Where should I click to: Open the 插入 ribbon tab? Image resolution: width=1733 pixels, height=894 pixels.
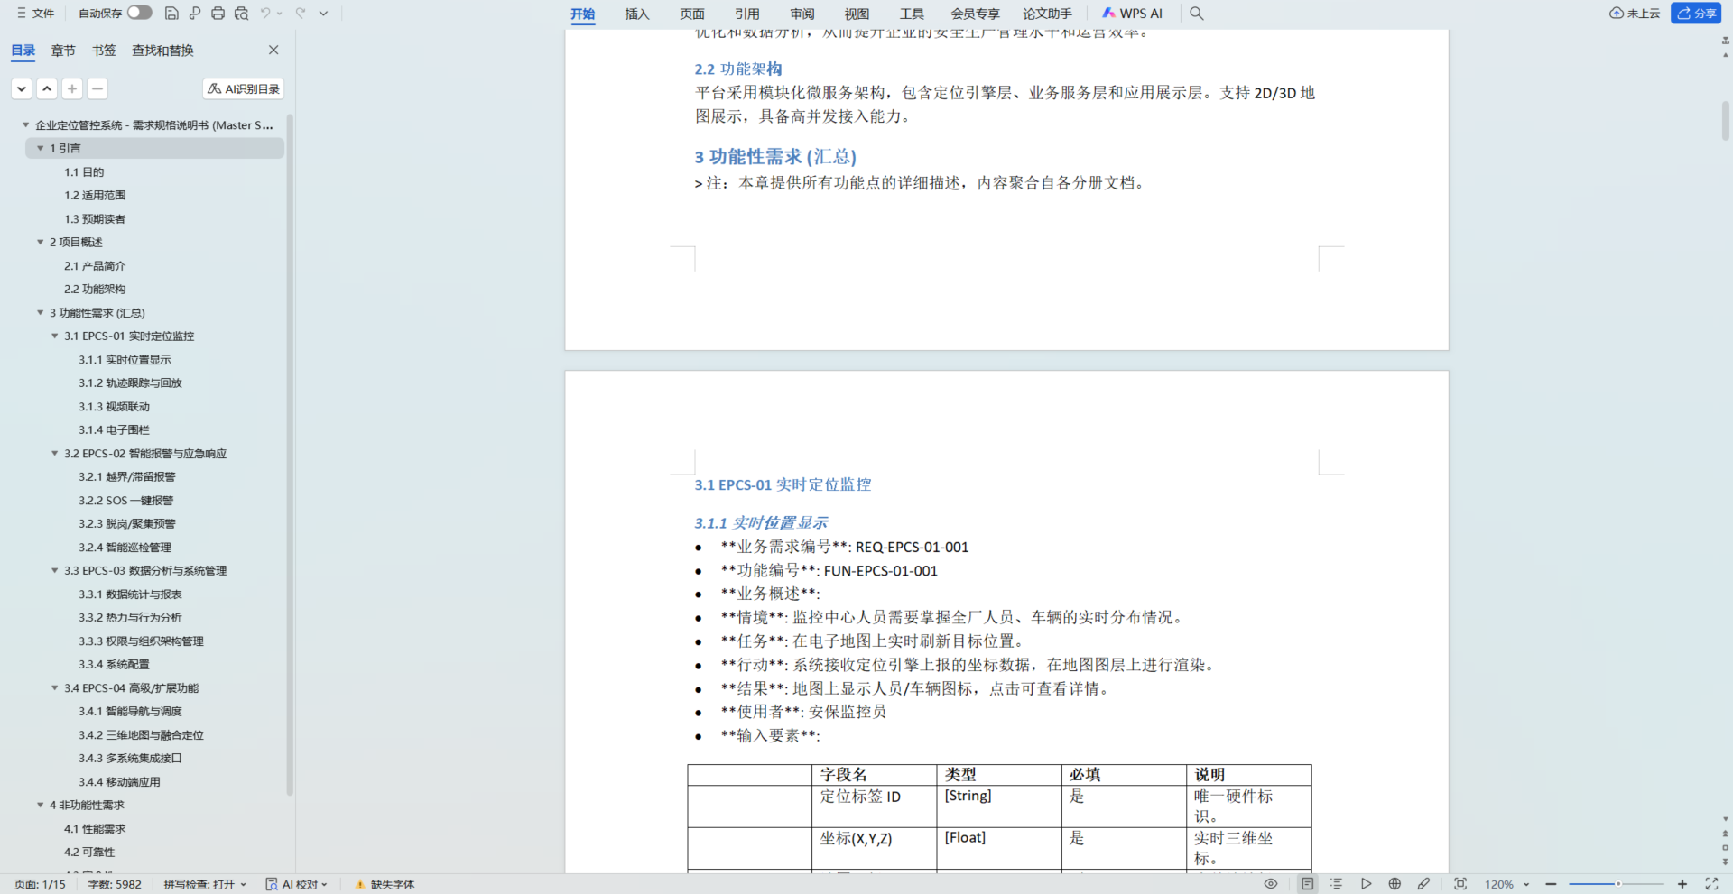(636, 14)
